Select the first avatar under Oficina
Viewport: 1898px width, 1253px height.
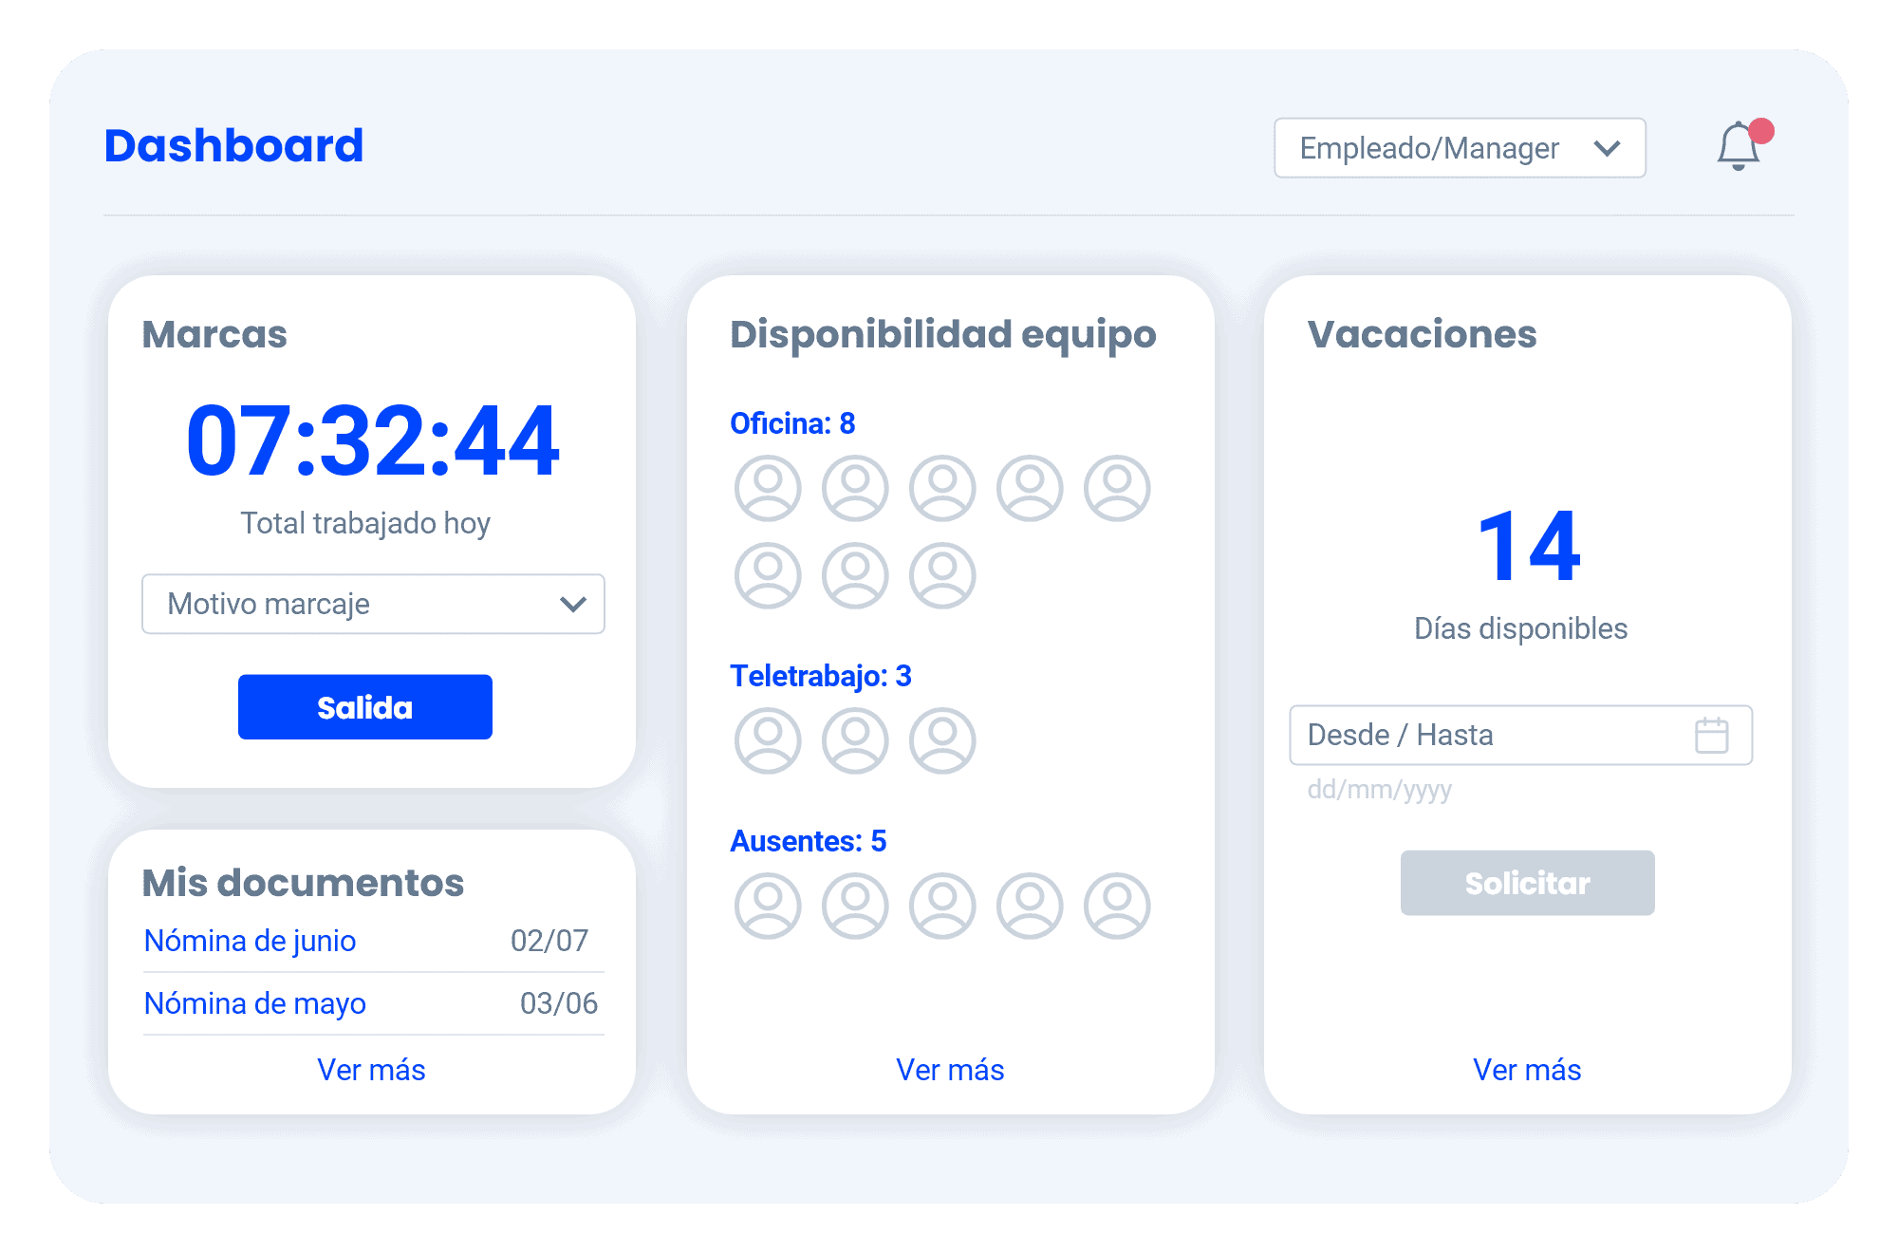(768, 488)
